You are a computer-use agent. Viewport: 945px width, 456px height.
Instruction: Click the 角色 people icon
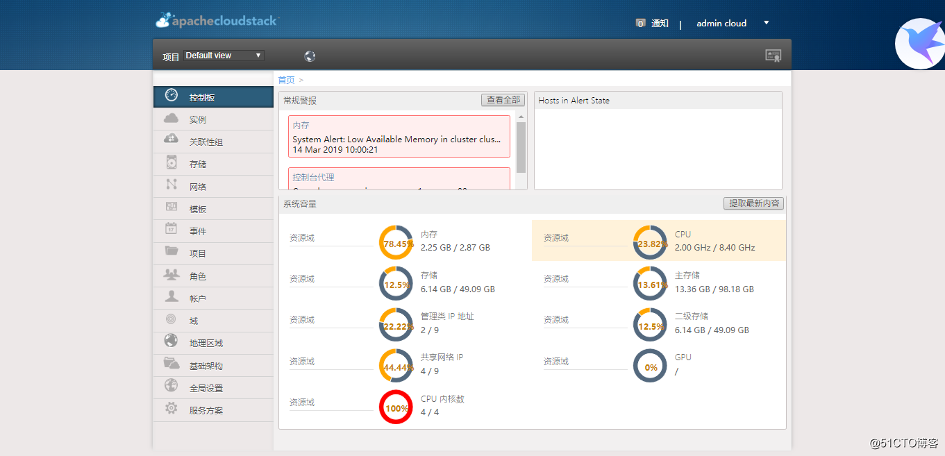pyautogui.click(x=172, y=274)
